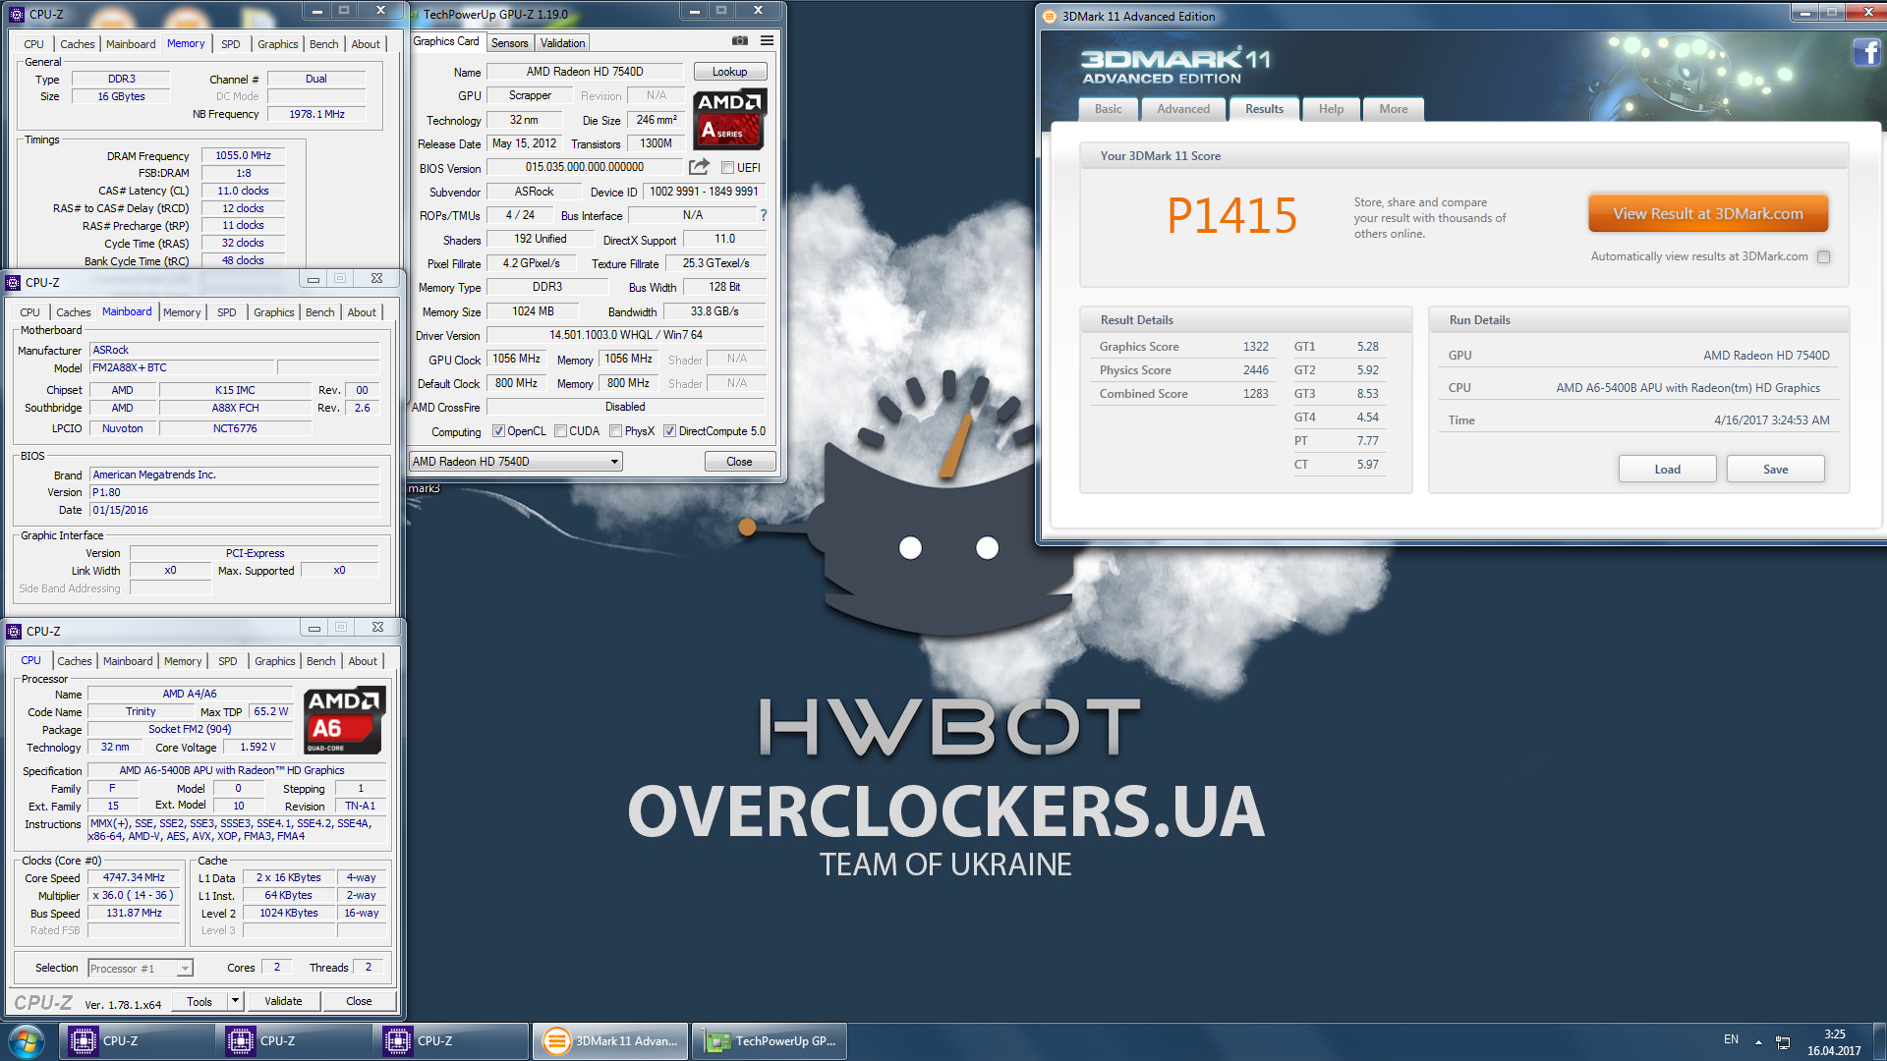Expand the CPU-Z Tools dropdown arrow

coord(235,1001)
